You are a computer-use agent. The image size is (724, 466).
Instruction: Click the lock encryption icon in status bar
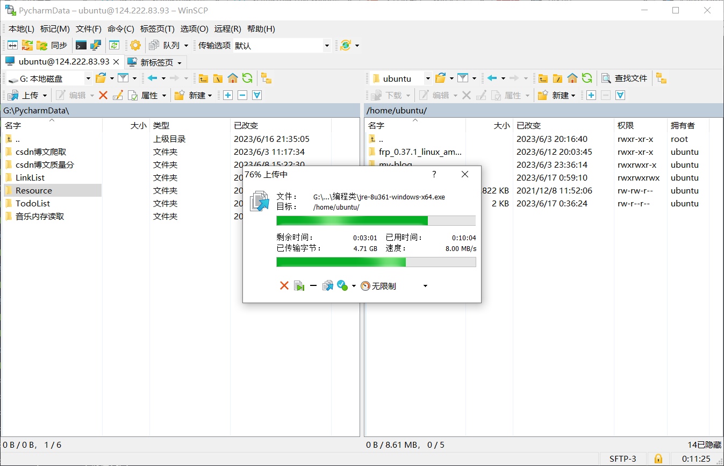(x=657, y=458)
